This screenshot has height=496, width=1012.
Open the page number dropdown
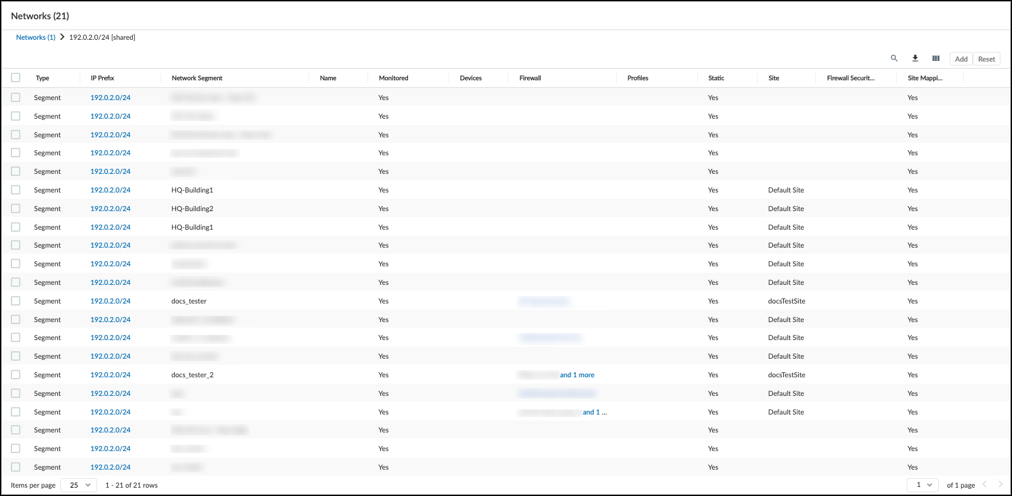pos(923,485)
